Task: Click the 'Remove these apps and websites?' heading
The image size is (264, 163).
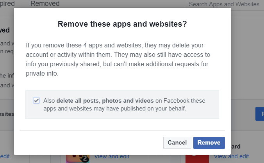Action: 122,24
